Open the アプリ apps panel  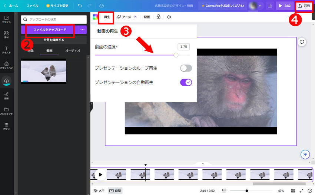tap(6, 127)
